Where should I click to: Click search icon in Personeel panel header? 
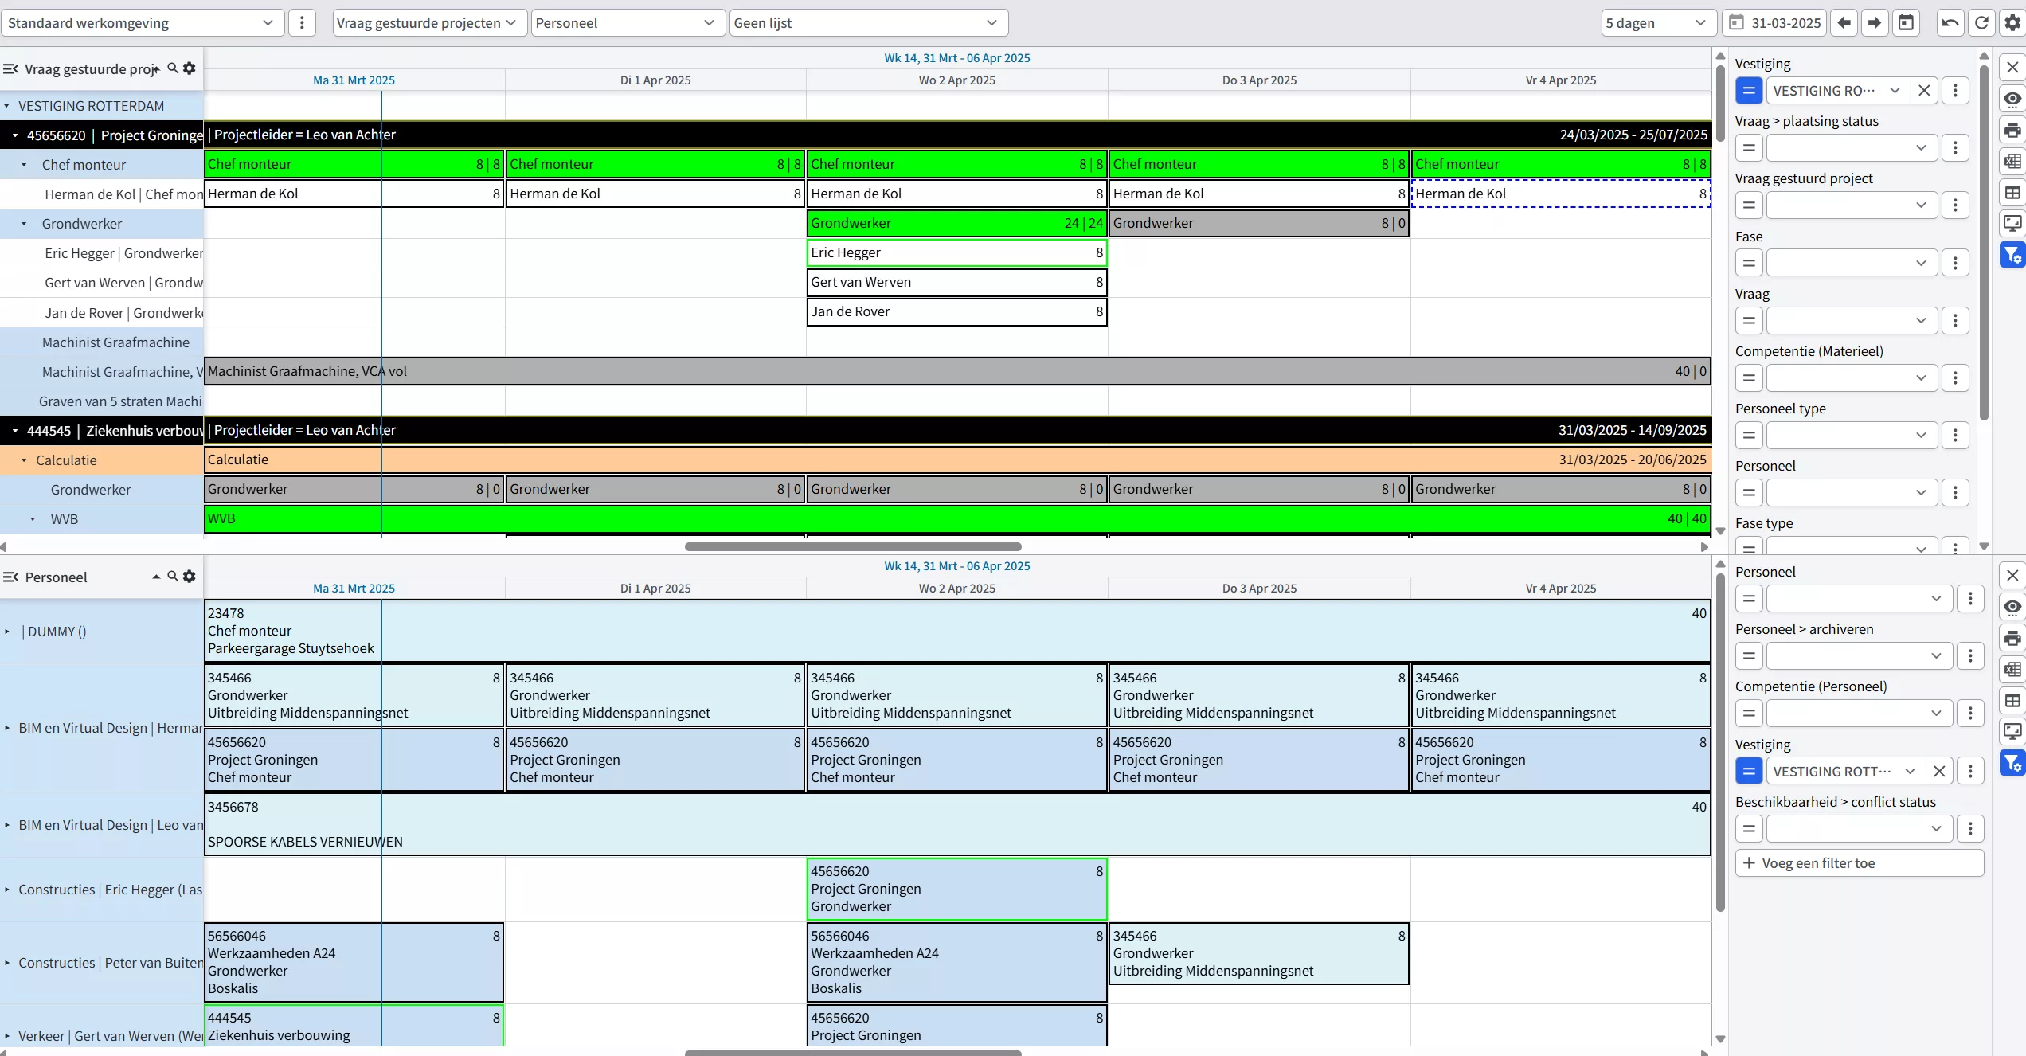[173, 576]
